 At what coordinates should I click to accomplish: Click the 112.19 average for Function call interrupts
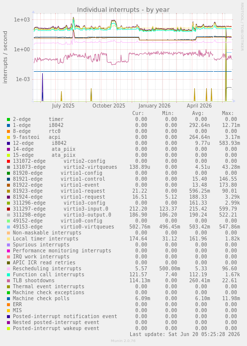coord(198,274)
